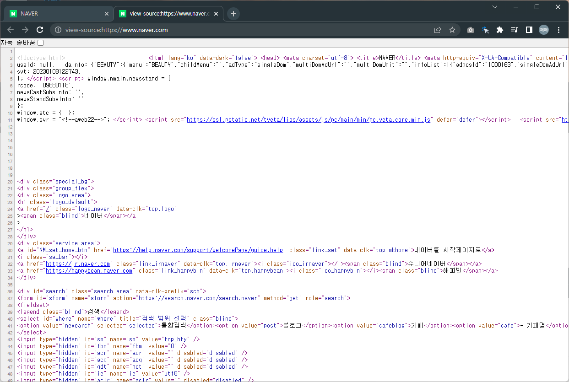Open the pc.veta.core.min.js script link
Viewport: 569px width, 382px height.
308,120
